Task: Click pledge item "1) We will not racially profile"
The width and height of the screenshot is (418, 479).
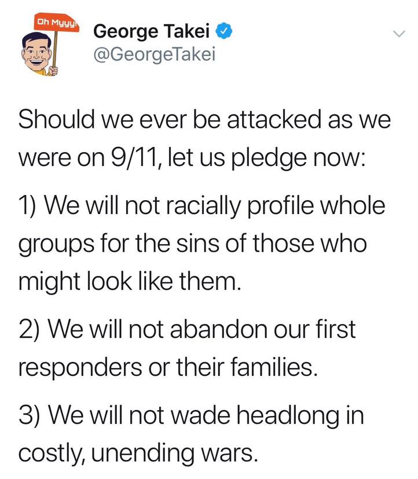Action: coord(201,206)
